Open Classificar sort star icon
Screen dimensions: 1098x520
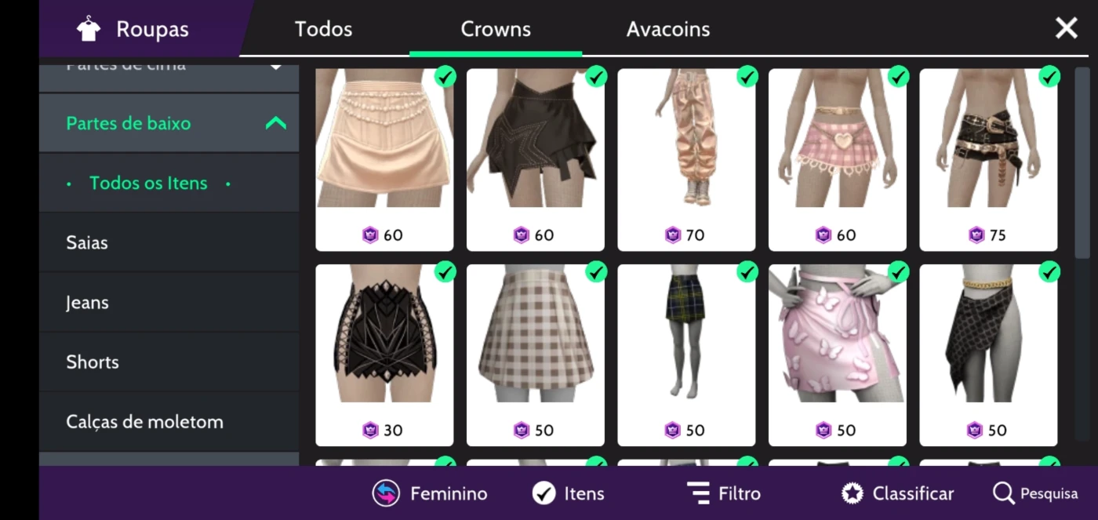[x=853, y=493]
